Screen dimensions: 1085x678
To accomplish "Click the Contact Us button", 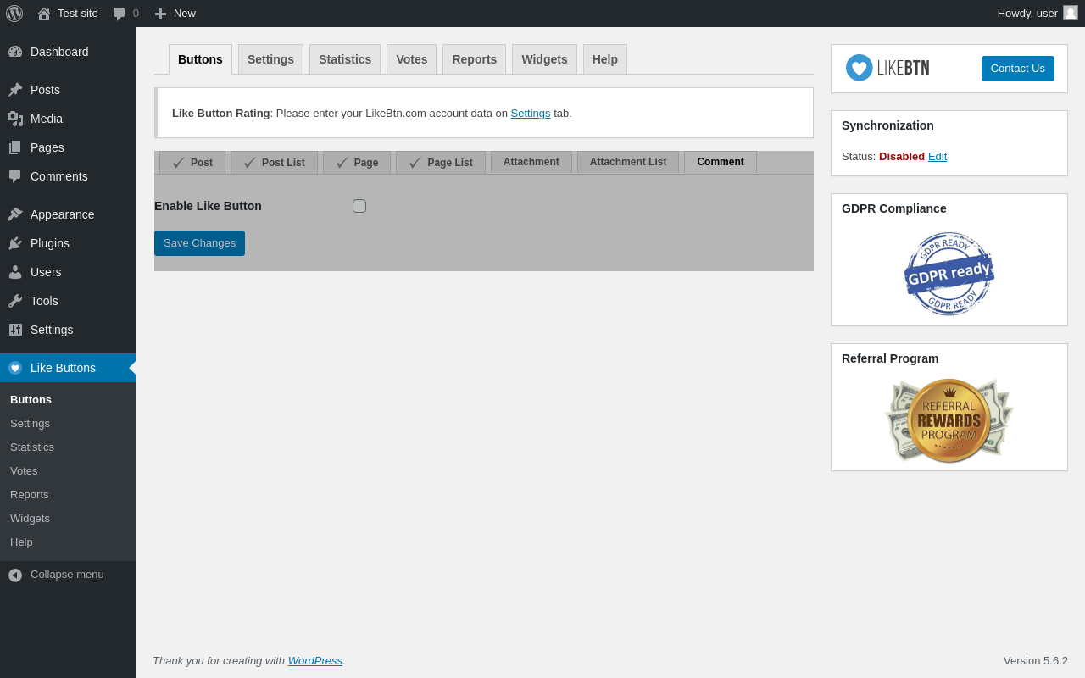I will click(1018, 69).
